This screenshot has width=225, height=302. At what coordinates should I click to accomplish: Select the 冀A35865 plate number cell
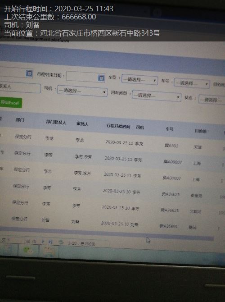point(168,226)
